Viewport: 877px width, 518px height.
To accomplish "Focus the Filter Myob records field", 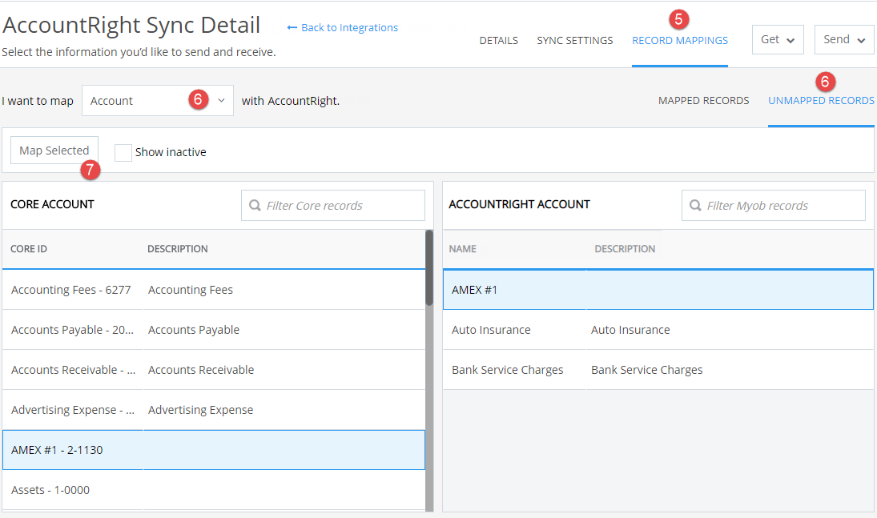I will click(x=773, y=205).
